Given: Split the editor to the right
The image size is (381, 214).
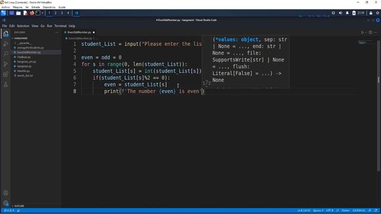Looking at the screenshot, I should 370,32.
